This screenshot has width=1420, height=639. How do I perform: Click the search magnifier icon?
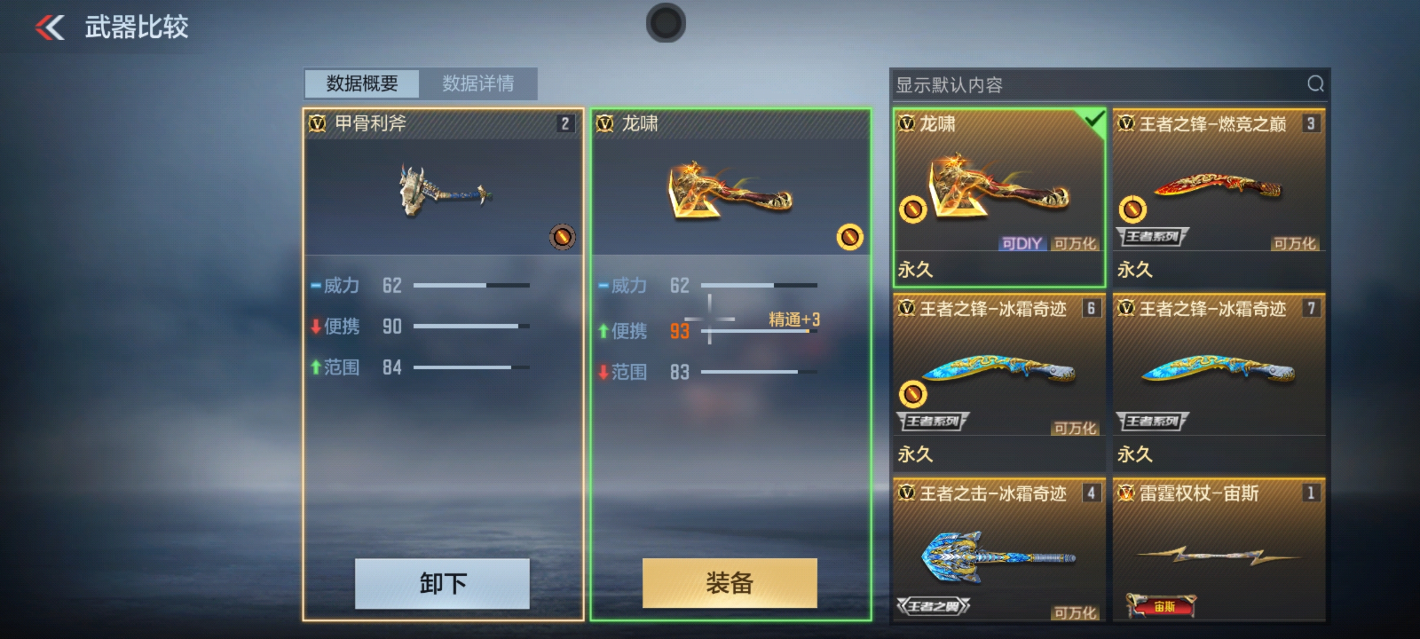1315,84
